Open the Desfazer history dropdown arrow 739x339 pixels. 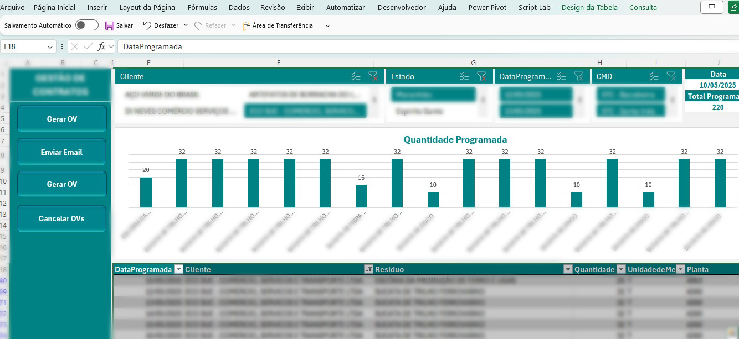click(186, 25)
